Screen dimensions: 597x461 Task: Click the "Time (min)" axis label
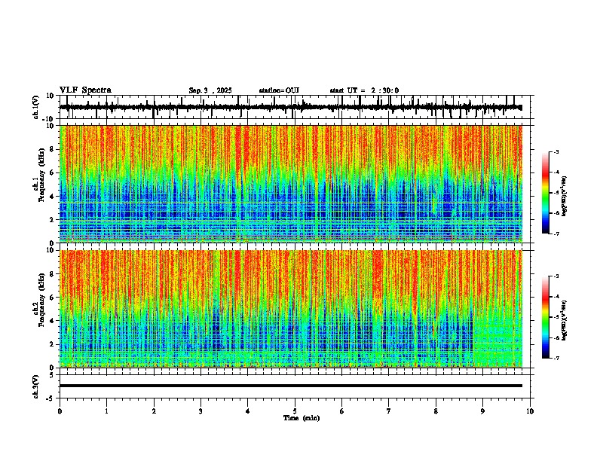coord(302,418)
